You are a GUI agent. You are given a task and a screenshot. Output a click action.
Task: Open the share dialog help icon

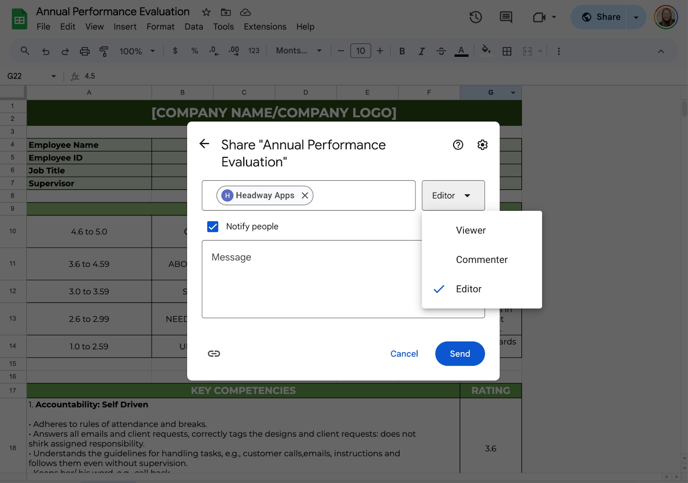(458, 145)
